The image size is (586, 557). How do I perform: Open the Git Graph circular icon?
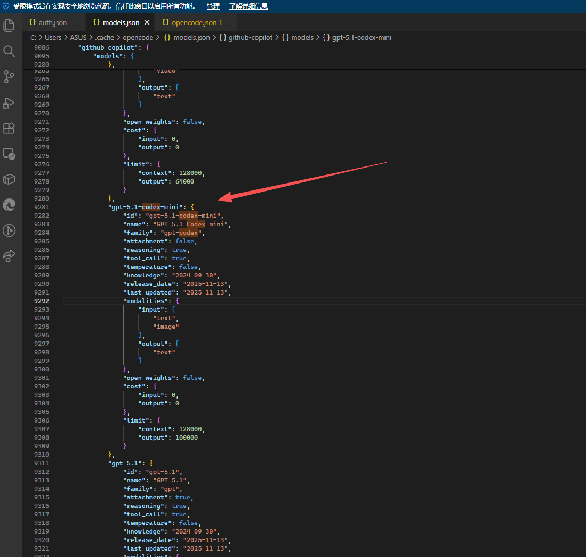[x=9, y=230]
